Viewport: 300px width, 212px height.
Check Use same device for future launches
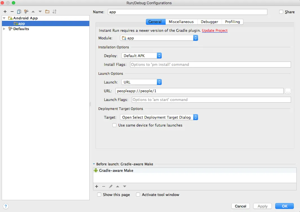114,125
